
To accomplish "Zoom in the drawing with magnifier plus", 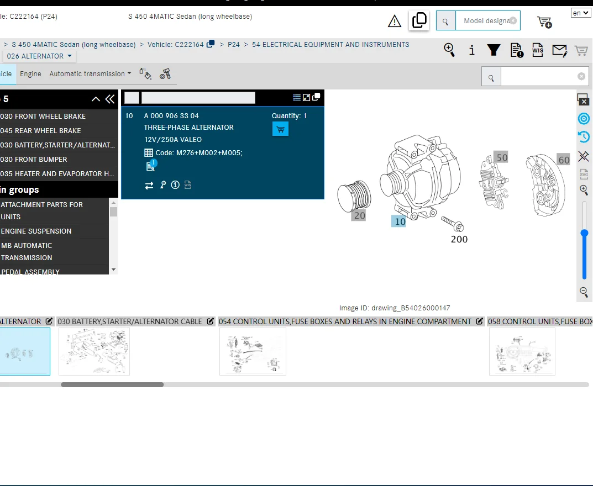I will [x=584, y=190].
